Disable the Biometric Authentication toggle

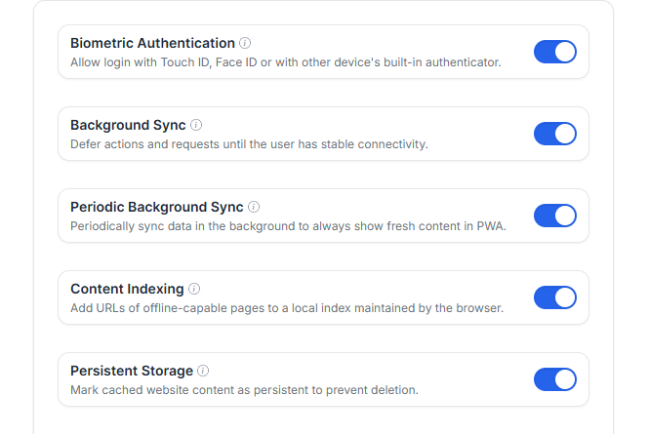pyautogui.click(x=554, y=52)
